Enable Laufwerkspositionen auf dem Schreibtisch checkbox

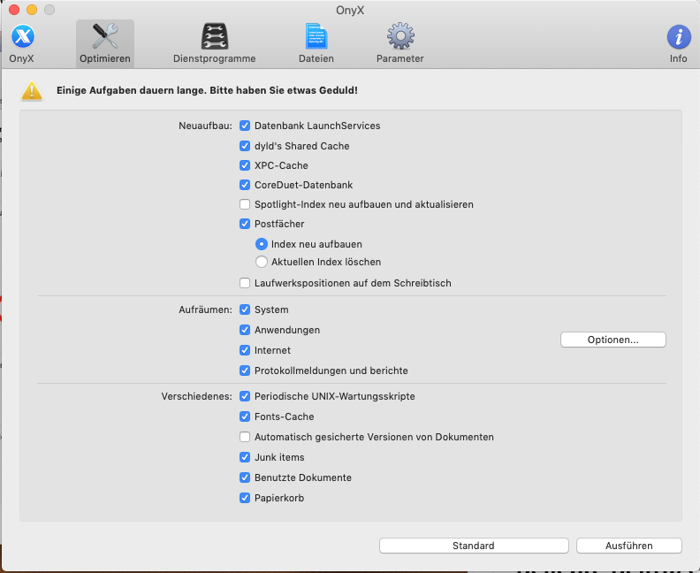click(x=245, y=283)
